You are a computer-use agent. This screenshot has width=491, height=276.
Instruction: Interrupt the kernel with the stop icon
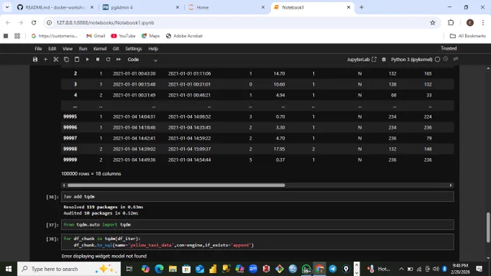(x=97, y=59)
